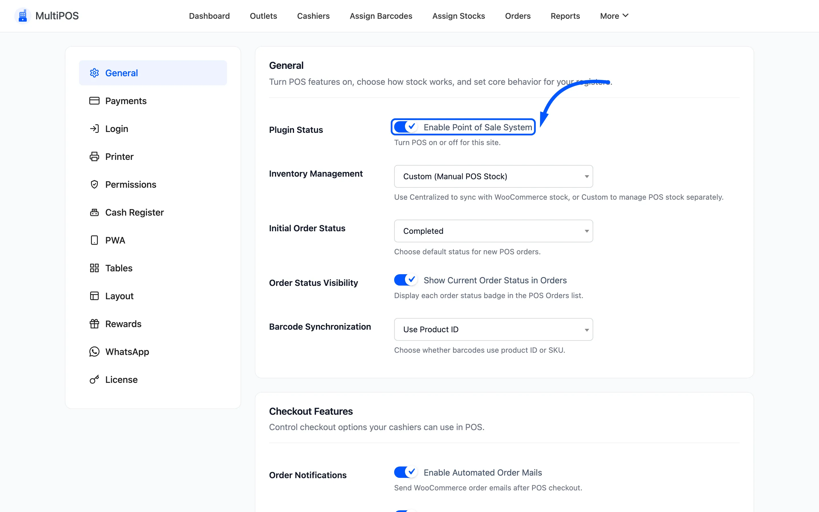Viewport: 819px width, 512px height.
Task: Click the General gear icon in sidebar
Action: point(94,73)
